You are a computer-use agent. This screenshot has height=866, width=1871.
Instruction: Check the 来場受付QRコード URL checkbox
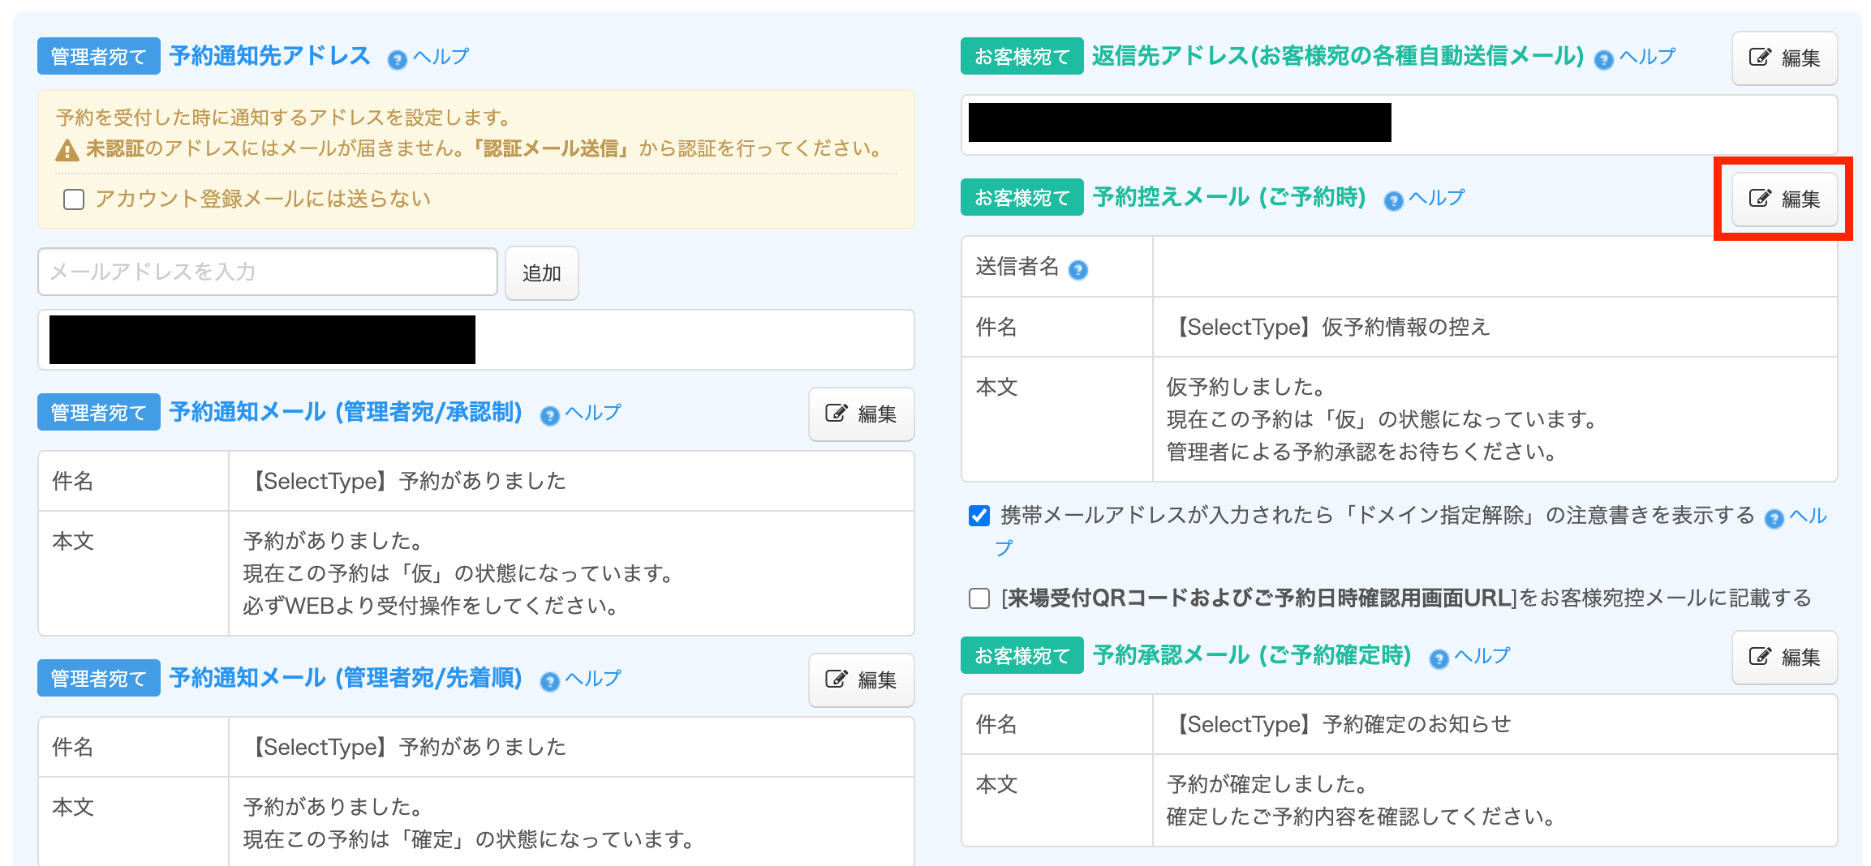[979, 598]
